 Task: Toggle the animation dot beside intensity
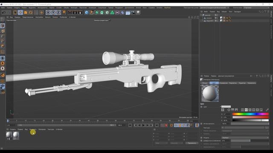(201, 124)
